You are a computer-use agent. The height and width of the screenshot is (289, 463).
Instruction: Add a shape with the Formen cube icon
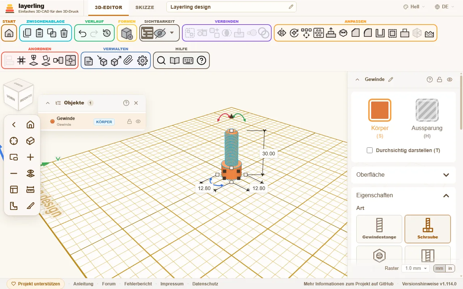(127, 33)
